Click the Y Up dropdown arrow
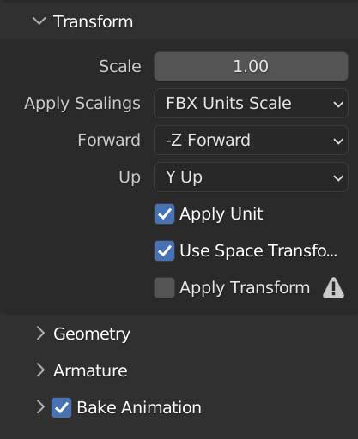This screenshot has height=439, width=358. (338, 178)
